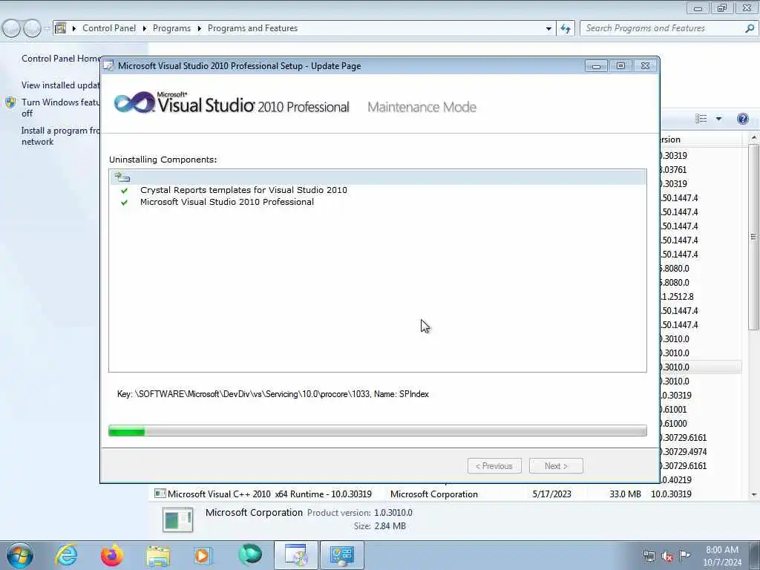
Task: Click the Next button in setup dialog
Action: pos(556,466)
